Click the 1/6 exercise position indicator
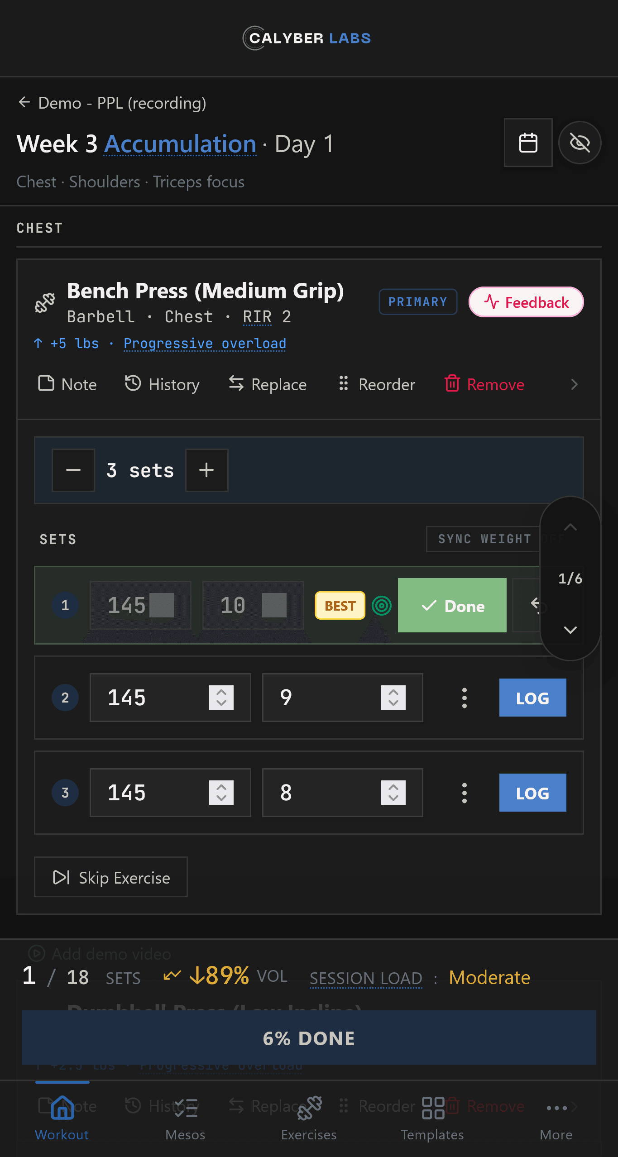The width and height of the screenshot is (618, 1157). click(x=570, y=578)
